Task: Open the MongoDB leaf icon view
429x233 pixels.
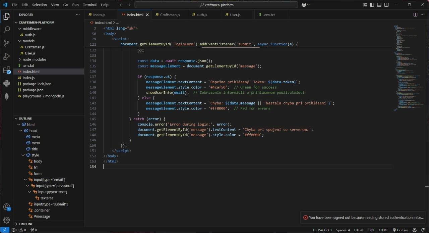Action: pos(7,96)
